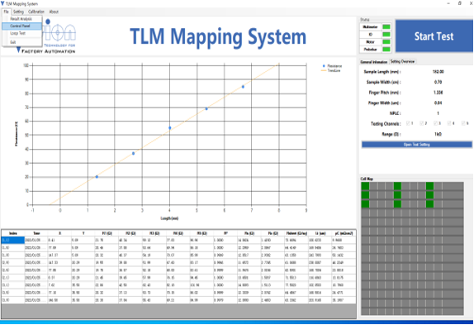Image resolution: width=474 pixels, height=325 pixels.
Task: Click chart data point near resistance 37
Action: coord(133,154)
